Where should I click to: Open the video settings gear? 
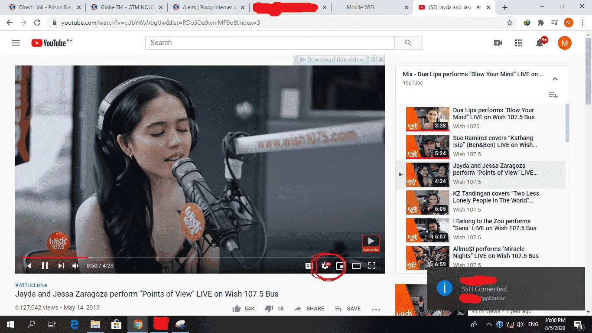tap(325, 266)
